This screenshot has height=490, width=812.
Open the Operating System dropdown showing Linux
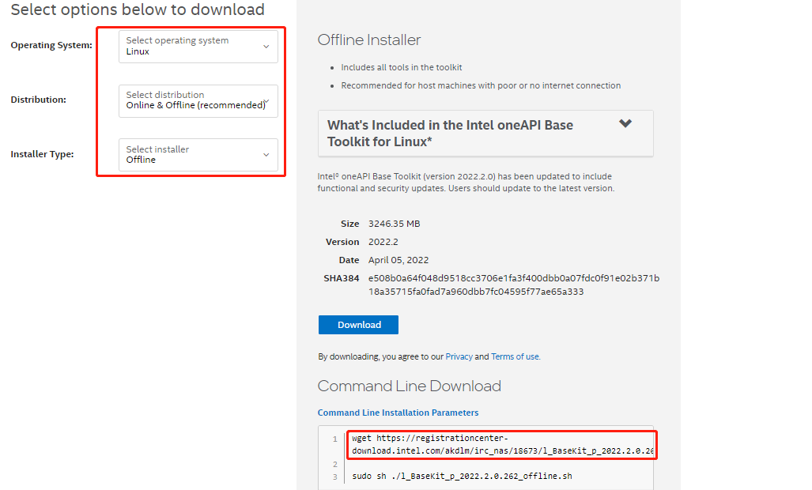198,46
